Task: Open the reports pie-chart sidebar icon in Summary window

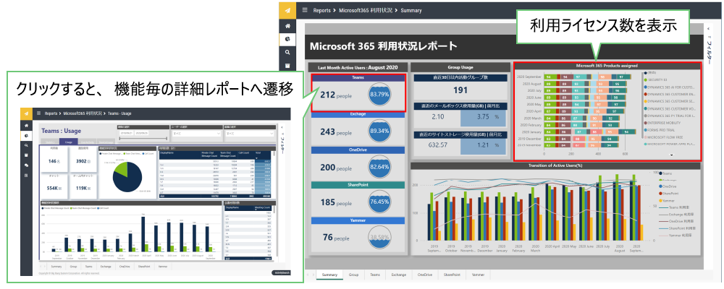Action: click(x=288, y=39)
